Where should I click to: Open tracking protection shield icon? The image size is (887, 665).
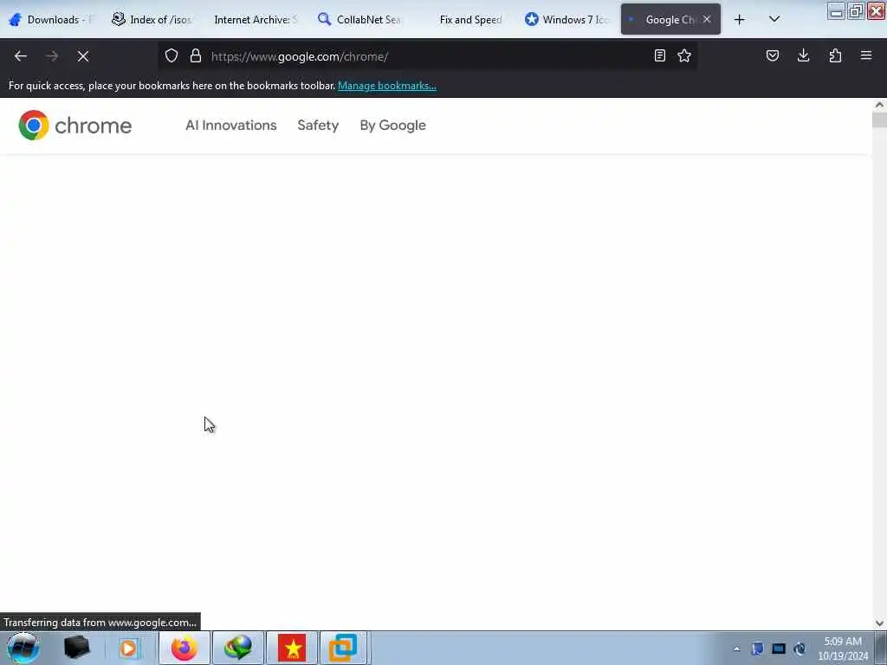click(x=172, y=55)
